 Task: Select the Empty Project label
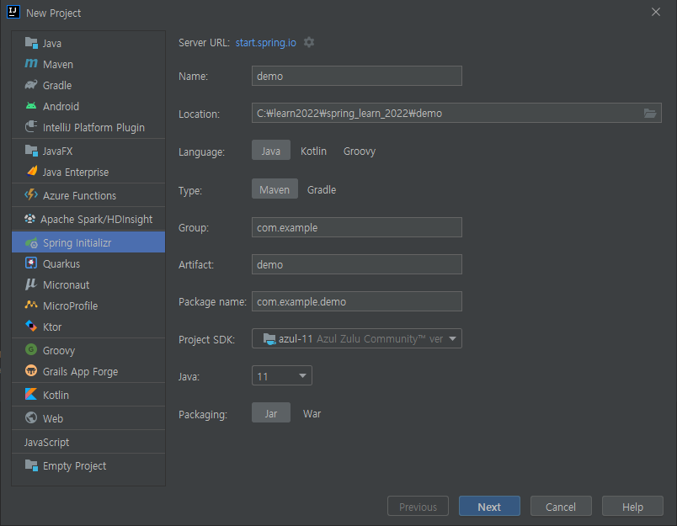pyautogui.click(x=74, y=466)
